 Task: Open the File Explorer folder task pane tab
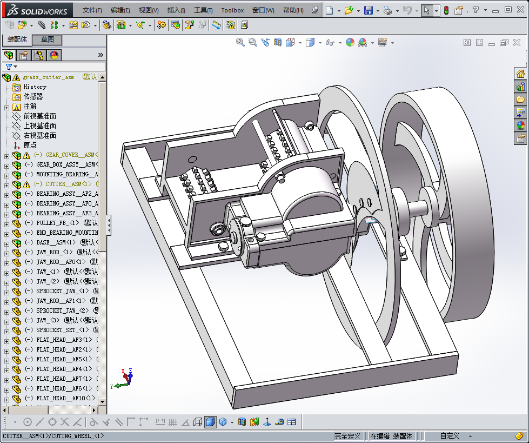520,100
